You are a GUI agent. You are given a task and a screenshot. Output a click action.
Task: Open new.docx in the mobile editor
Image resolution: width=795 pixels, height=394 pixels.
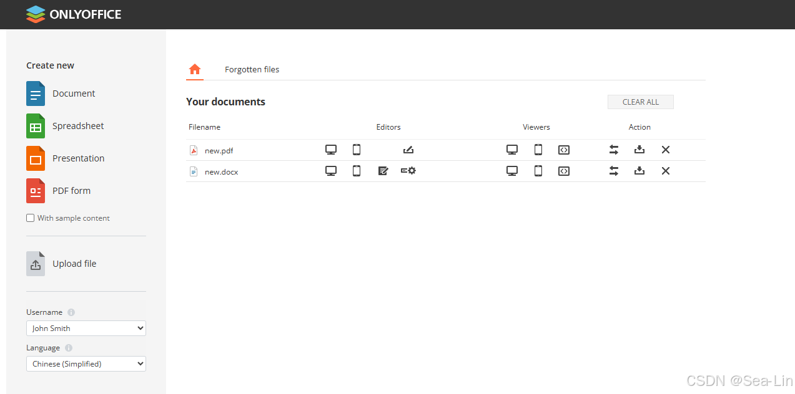click(x=356, y=171)
